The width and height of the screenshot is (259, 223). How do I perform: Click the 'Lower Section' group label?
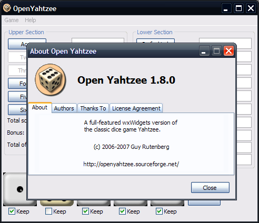(155, 32)
